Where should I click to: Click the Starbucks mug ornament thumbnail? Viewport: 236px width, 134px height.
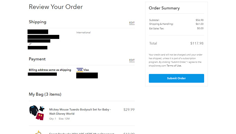tap(38, 132)
